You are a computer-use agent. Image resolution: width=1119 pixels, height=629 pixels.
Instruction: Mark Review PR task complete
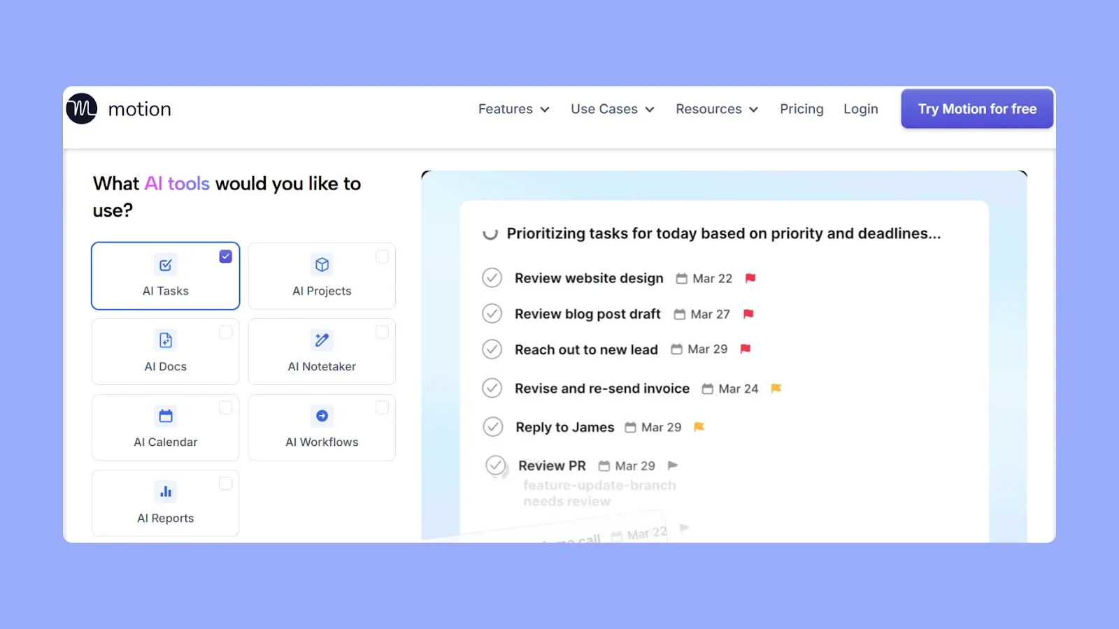pyautogui.click(x=496, y=465)
